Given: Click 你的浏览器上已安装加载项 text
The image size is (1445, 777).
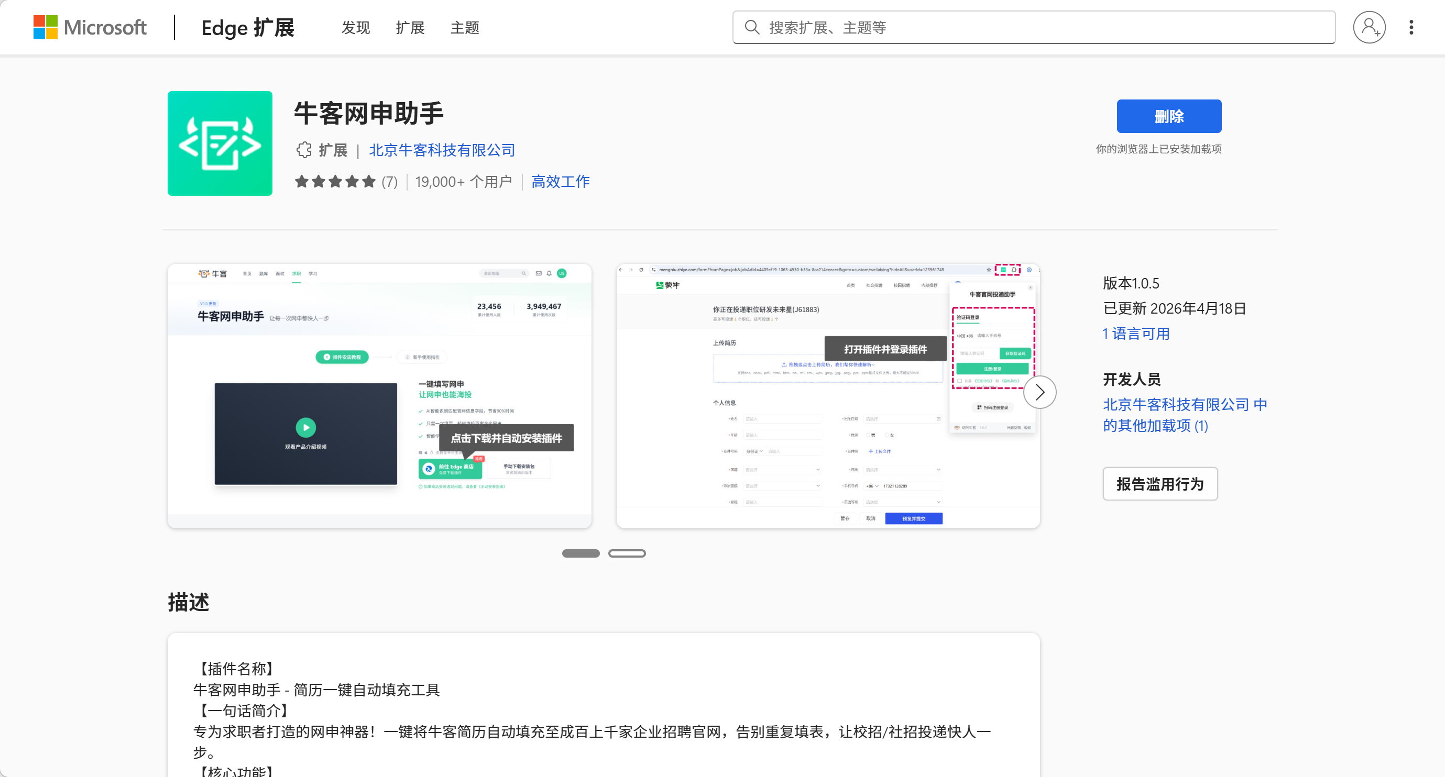Looking at the screenshot, I should 1158,149.
